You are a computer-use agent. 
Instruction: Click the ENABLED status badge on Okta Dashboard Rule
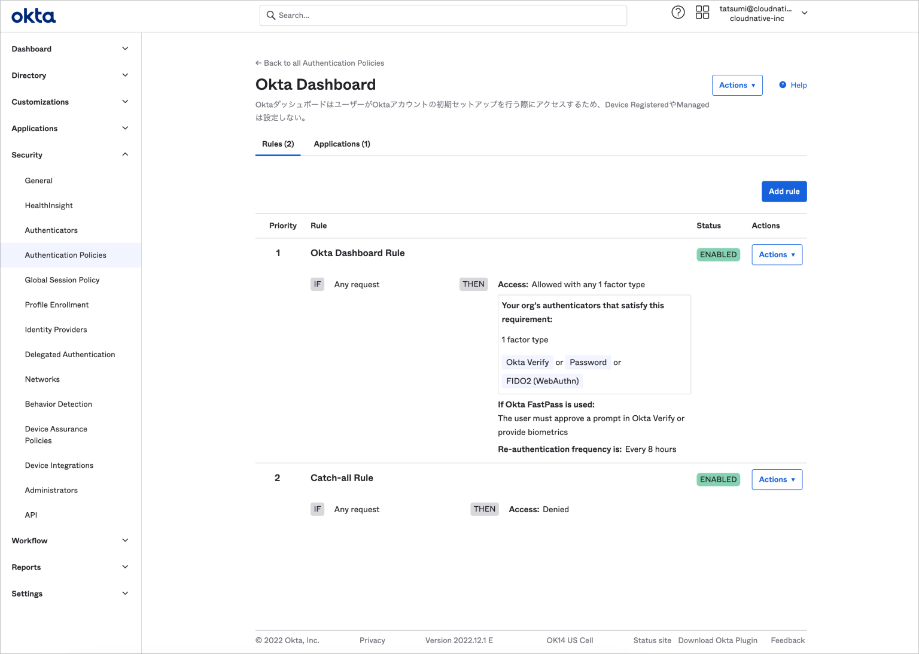[x=718, y=254]
